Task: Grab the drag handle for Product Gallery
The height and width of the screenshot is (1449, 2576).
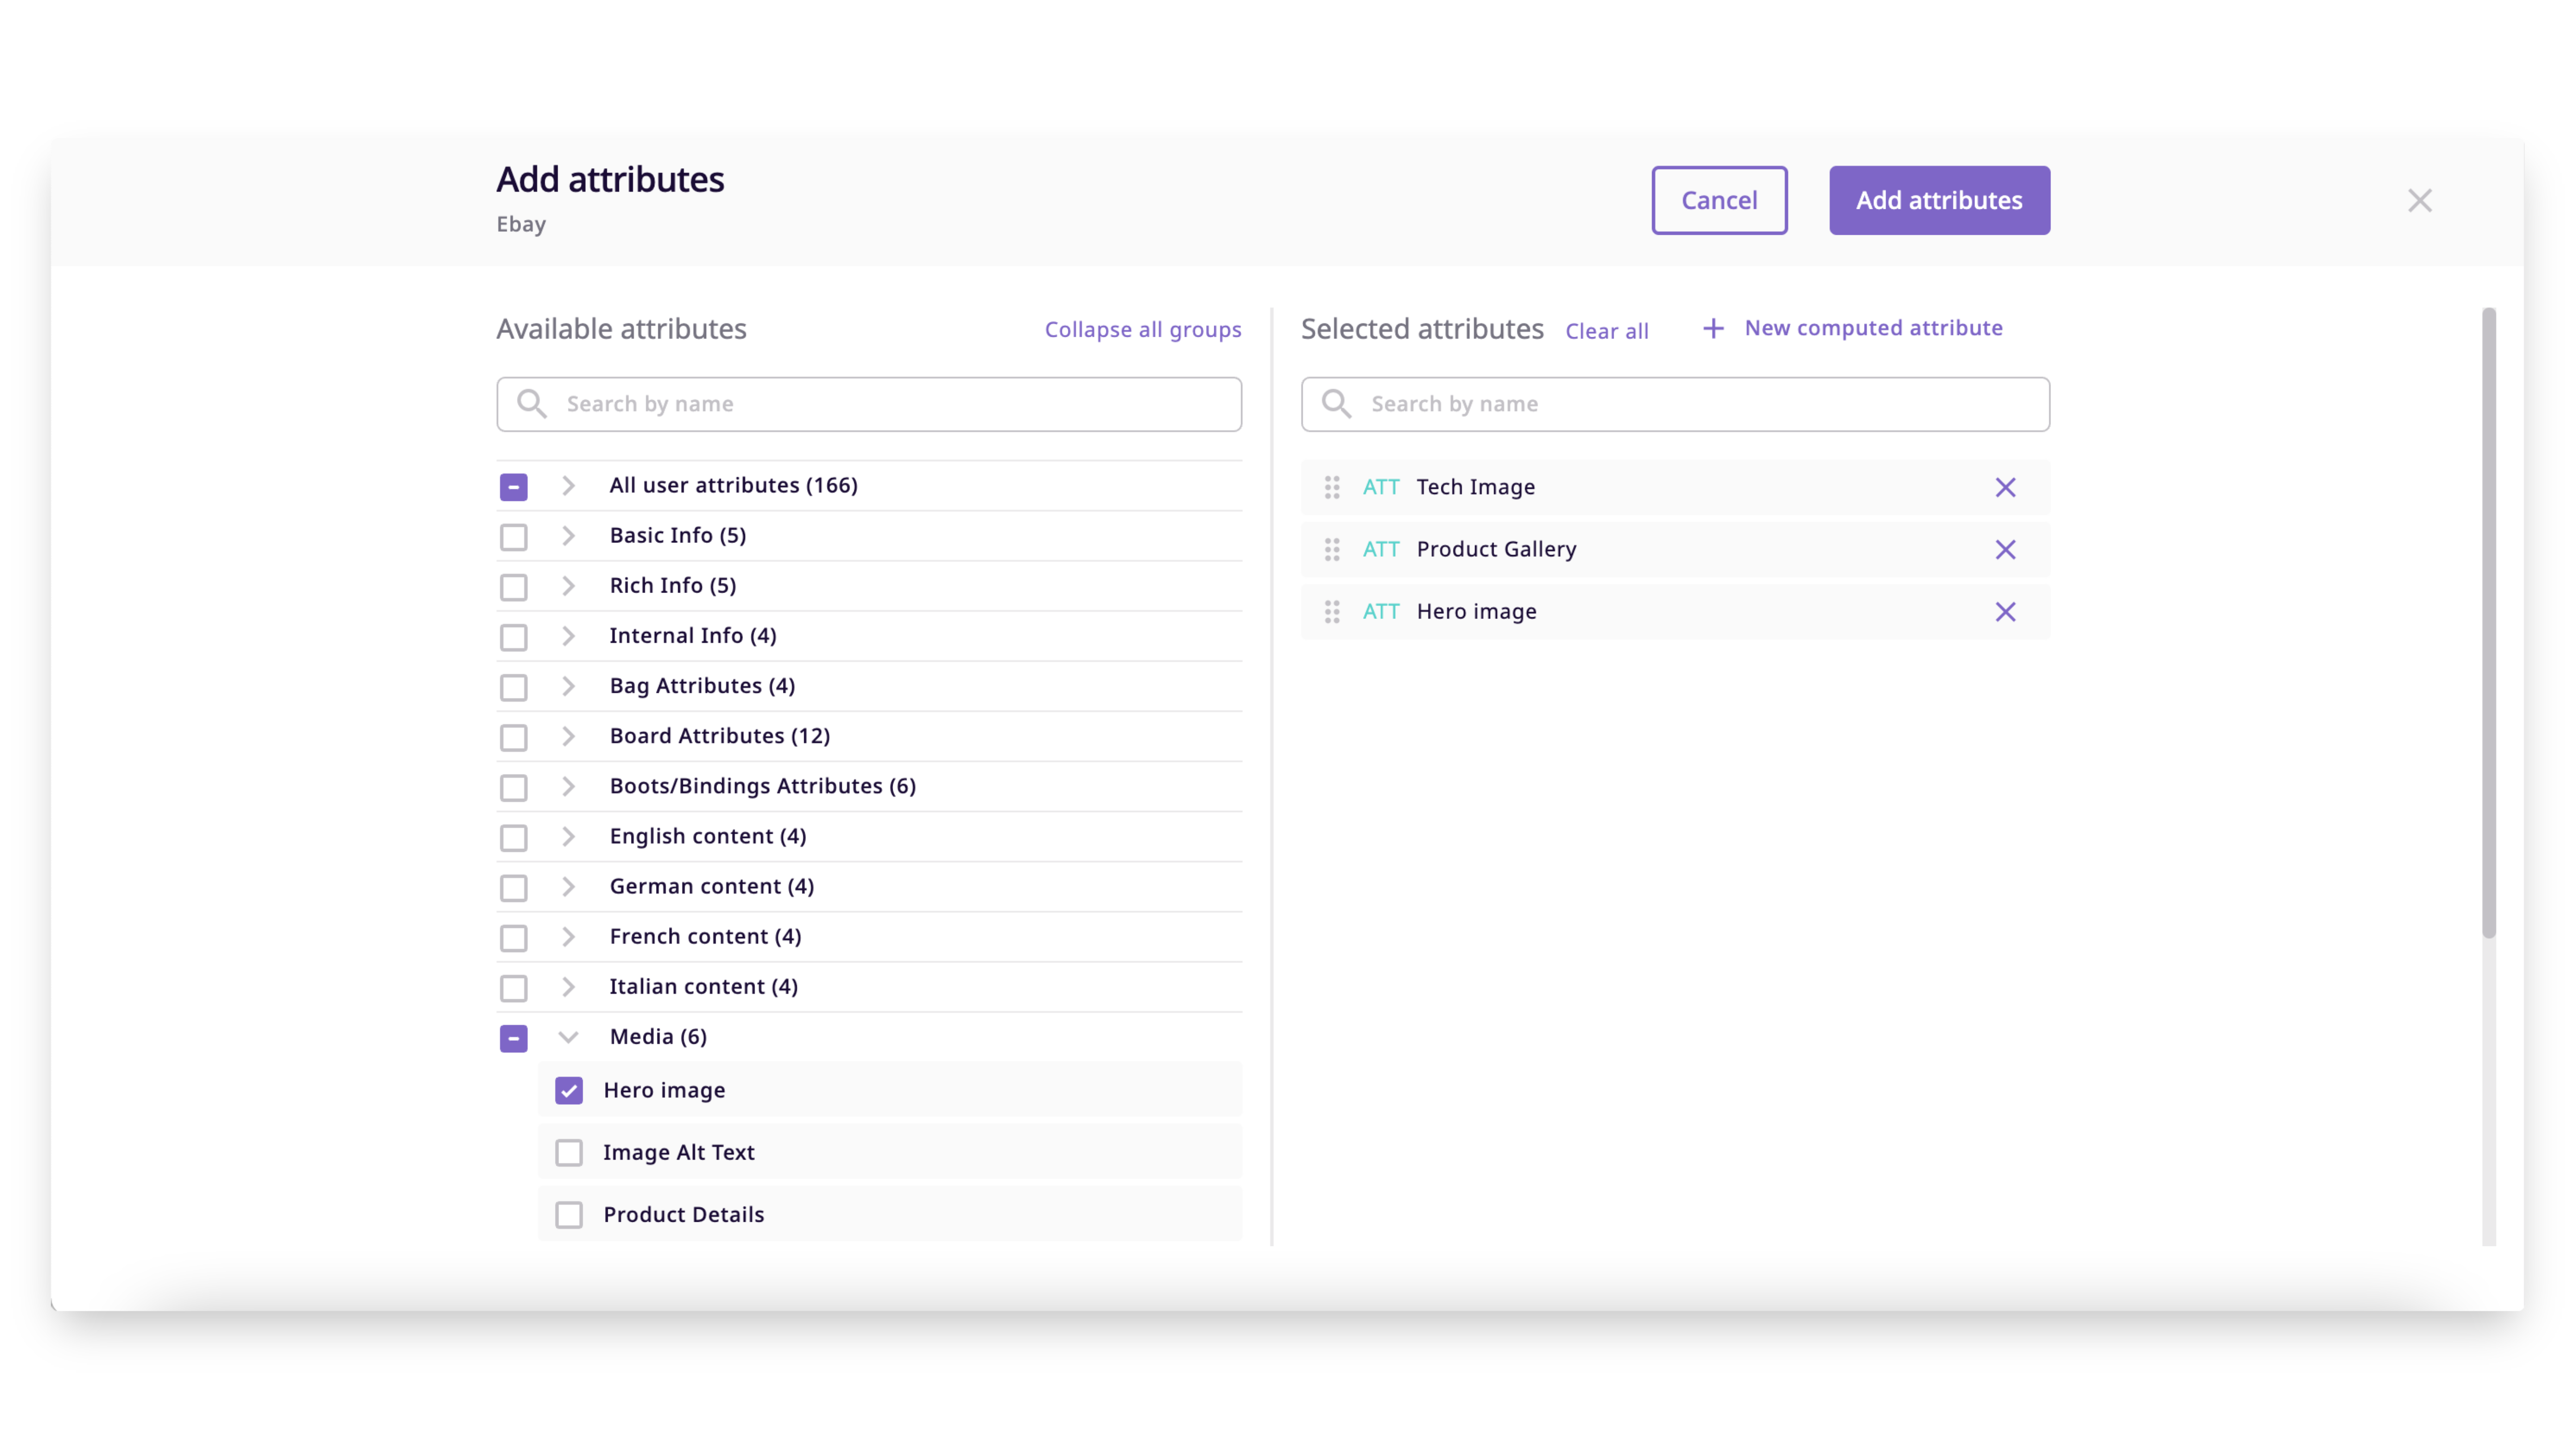Action: [1332, 549]
